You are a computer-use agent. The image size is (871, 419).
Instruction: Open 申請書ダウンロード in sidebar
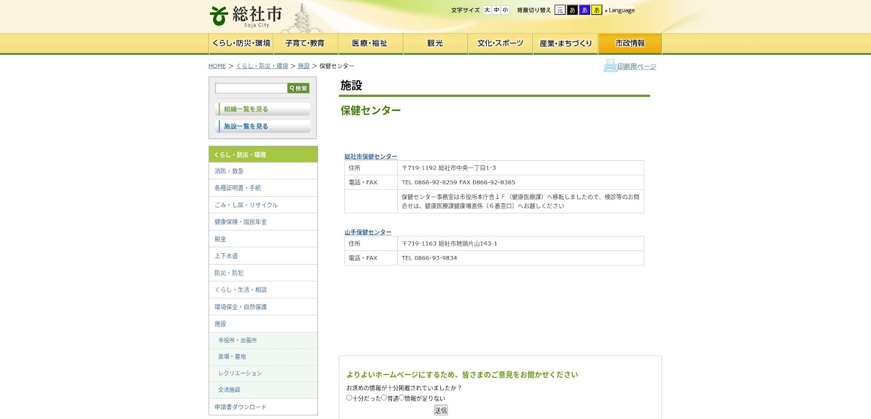pos(263,407)
